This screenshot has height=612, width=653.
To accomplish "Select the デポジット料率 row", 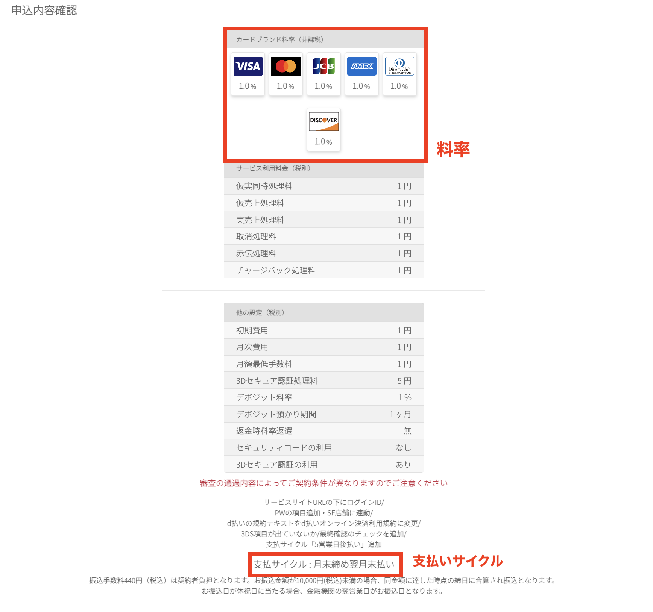I will coord(324,397).
